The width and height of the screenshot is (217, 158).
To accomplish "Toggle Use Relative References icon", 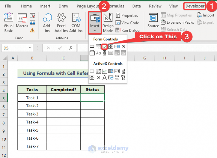I will click(x=32, y=23).
